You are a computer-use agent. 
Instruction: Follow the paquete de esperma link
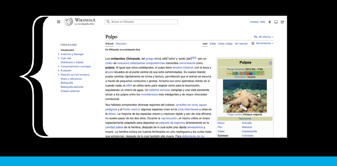(172, 123)
